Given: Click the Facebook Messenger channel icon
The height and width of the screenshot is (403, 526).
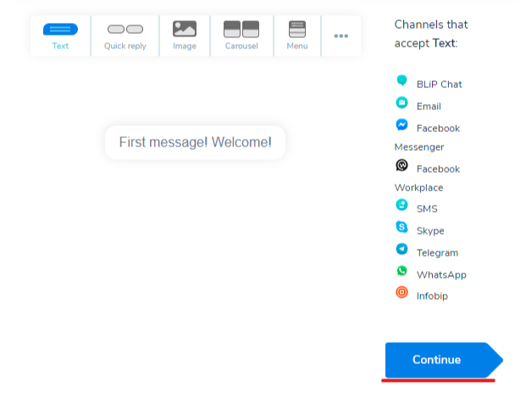Looking at the screenshot, I should click(401, 124).
